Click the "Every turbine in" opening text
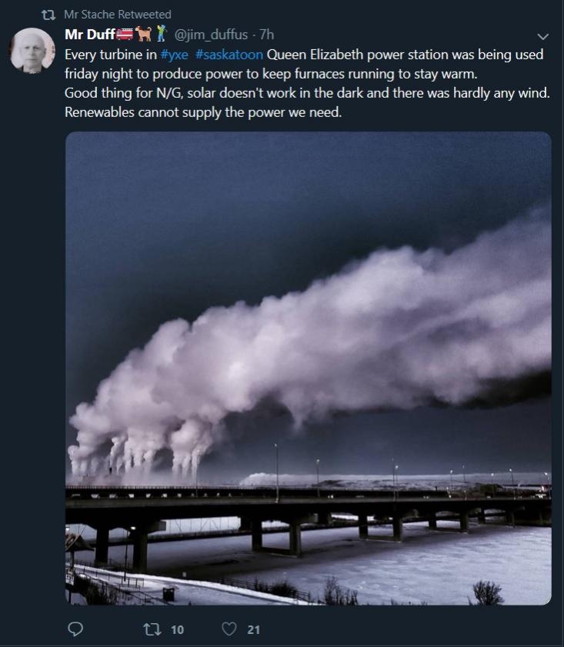 111,55
